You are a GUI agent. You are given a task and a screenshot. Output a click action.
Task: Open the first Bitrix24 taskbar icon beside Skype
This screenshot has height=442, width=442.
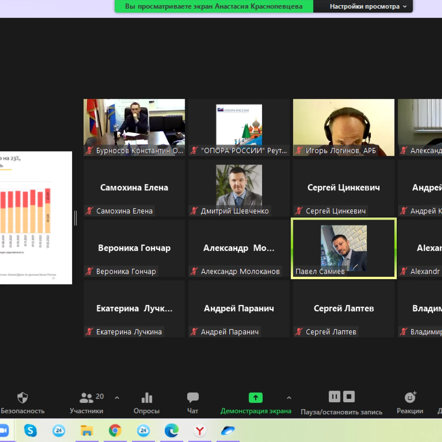click(x=59, y=430)
